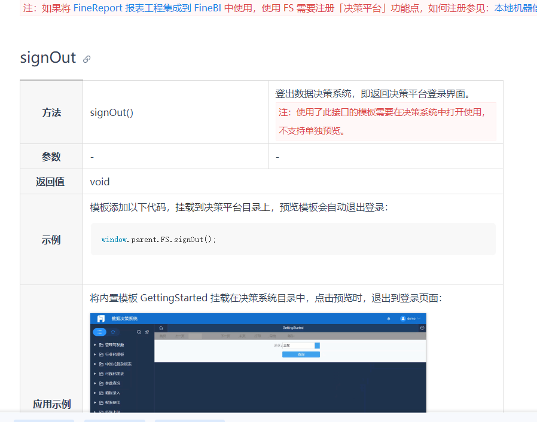537x422 pixels.
Task: Expand the 管理驾驶舱 folder arrow
Action: pyautogui.click(x=94, y=345)
